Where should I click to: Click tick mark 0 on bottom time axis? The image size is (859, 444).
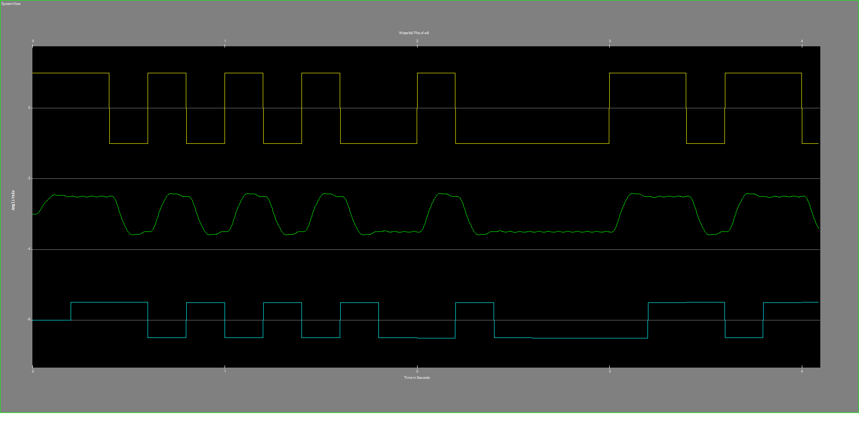pyautogui.click(x=33, y=371)
